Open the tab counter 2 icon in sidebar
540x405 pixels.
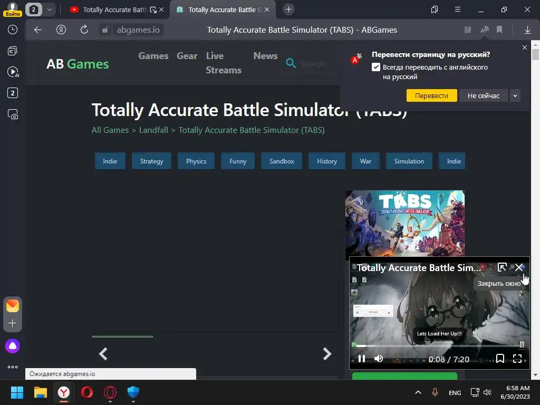(13, 93)
